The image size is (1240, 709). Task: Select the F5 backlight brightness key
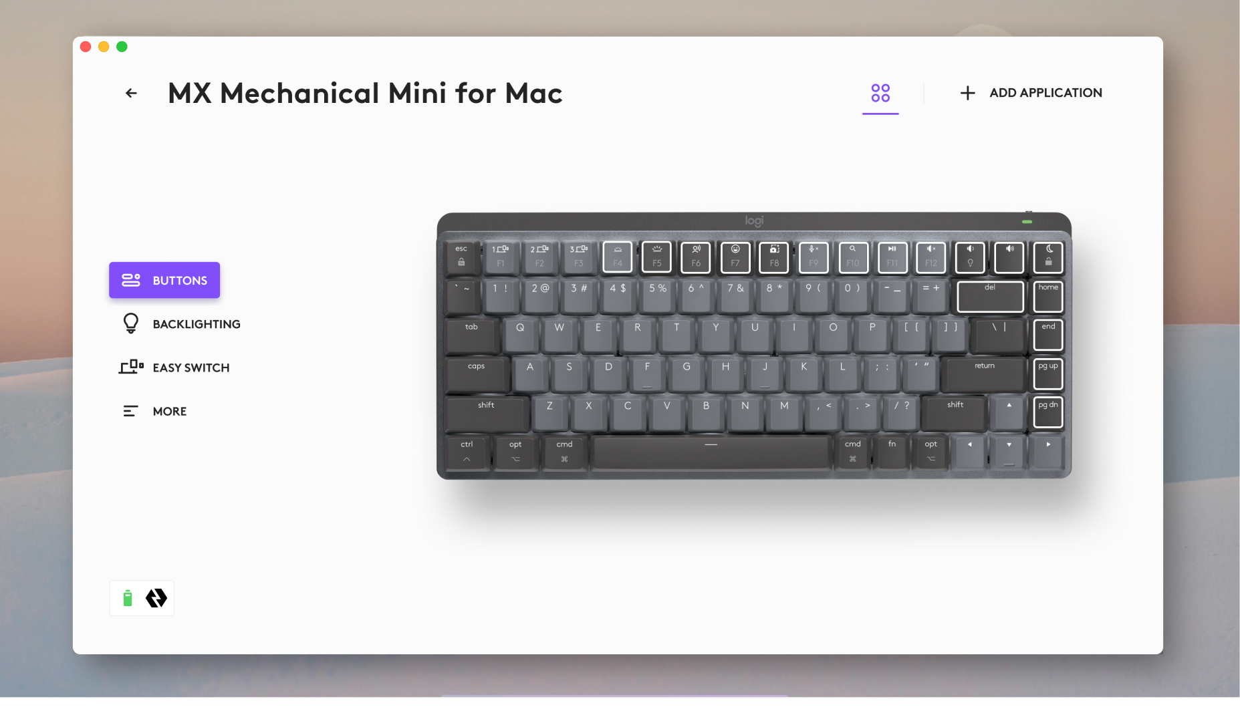[x=656, y=257]
